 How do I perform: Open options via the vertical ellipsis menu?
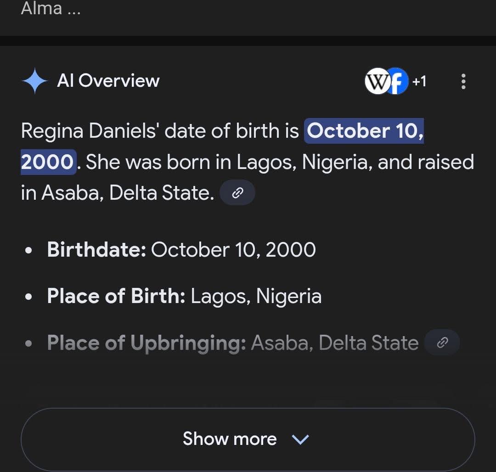tap(463, 81)
